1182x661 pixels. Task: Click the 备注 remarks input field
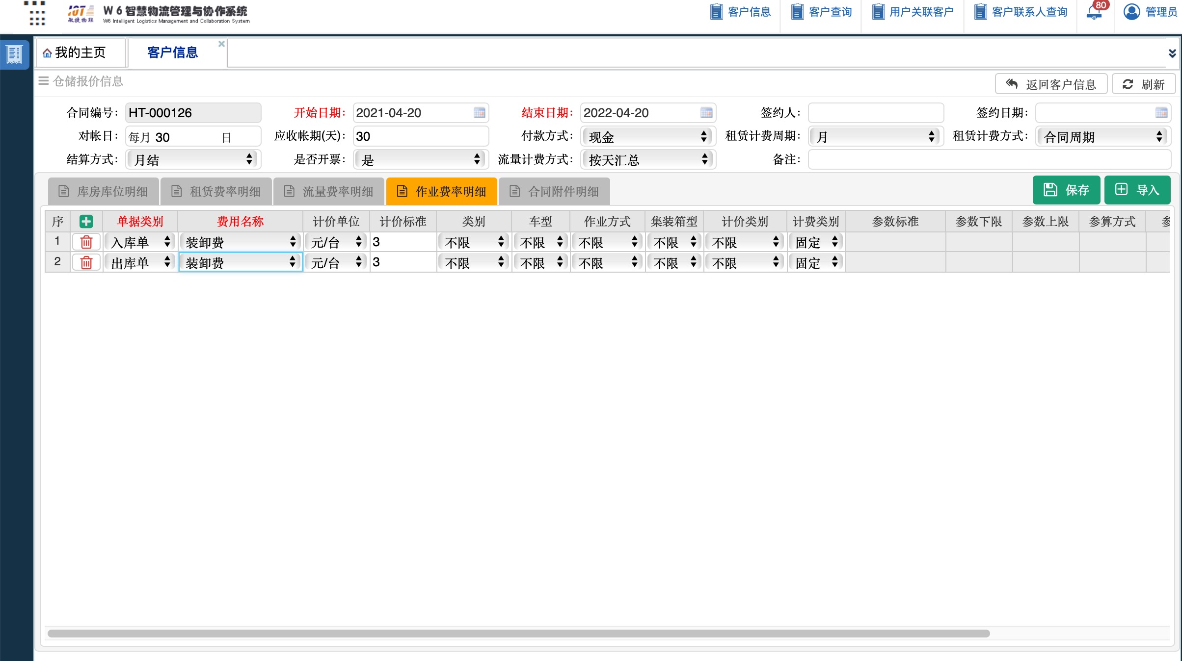[x=989, y=160]
